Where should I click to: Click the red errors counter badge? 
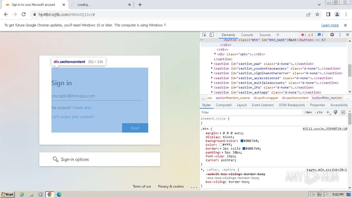pyautogui.click(x=304, y=35)
